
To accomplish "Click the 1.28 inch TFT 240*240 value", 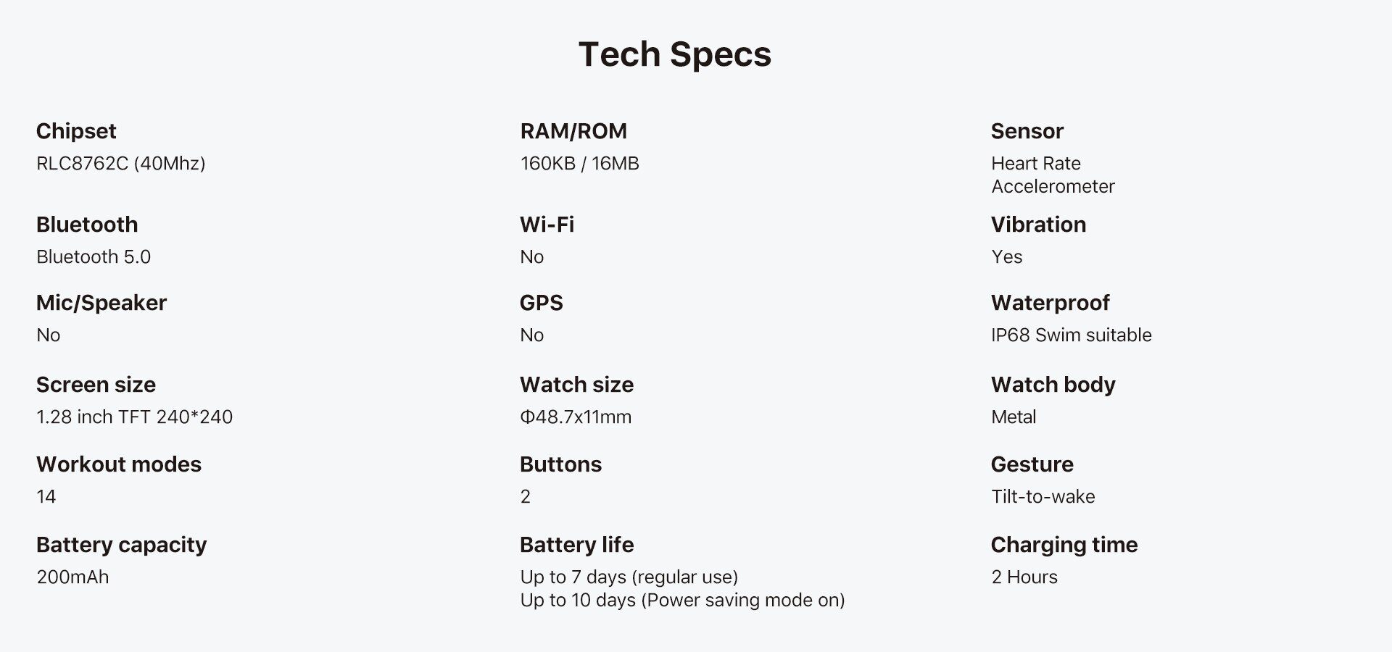I will [x=134, y=417].
